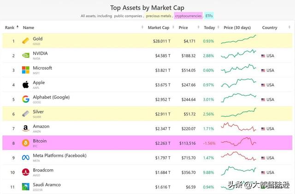Click the Gold bar icon

coord(26,41)
